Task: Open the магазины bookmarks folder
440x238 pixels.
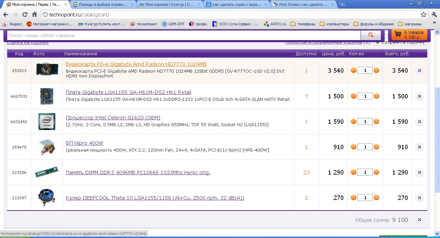Action: [410, 24]
